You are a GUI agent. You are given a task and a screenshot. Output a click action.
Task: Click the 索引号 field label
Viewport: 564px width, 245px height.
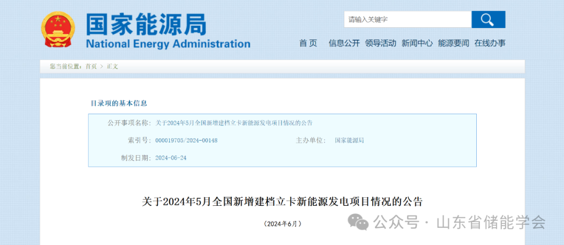[x=139, y=141]
